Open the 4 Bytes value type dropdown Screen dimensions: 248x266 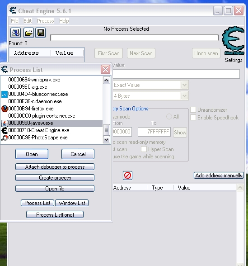point(184,96)
